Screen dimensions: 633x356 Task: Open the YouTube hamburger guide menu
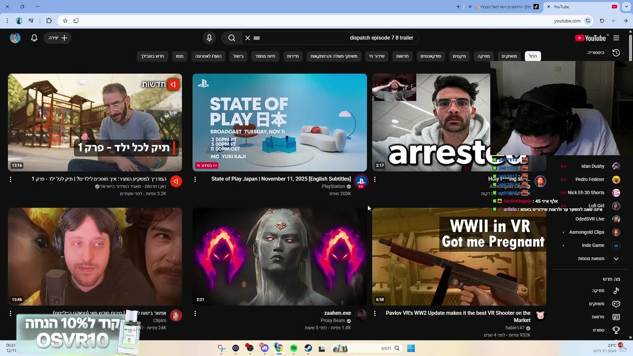pyautogui.click(x=616, y=38)
